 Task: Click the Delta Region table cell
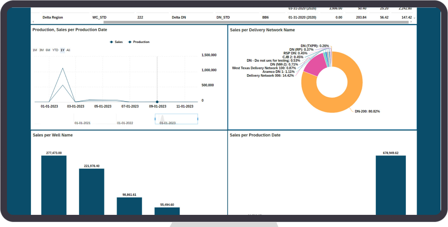[53, 17]
